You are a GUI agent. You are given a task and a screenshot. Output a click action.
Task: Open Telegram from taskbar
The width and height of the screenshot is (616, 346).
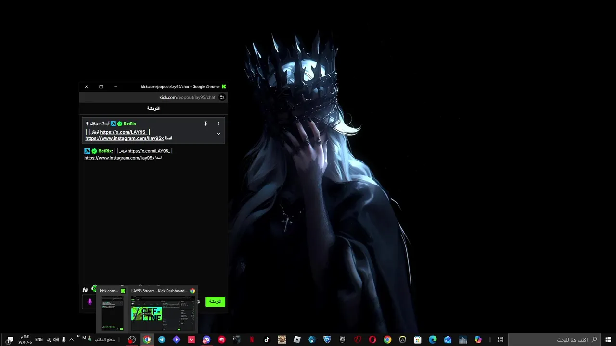(x=162, y=340)
